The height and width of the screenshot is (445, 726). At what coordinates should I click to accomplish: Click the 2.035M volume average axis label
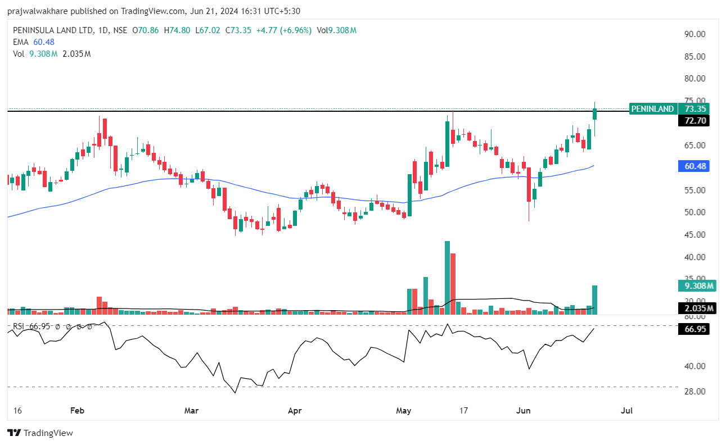696,308
